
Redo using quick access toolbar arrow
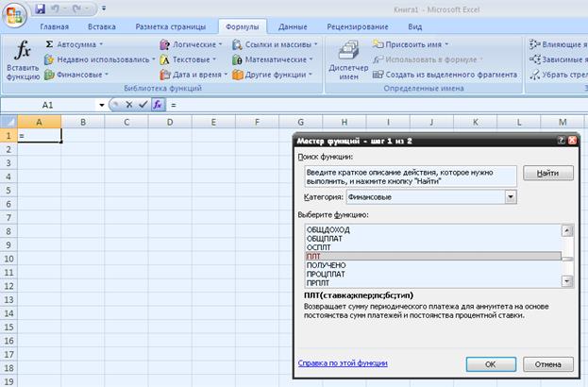point(77,8)
